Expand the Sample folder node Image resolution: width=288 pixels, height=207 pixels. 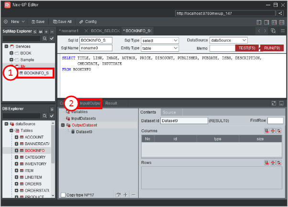tap(11, 59)
